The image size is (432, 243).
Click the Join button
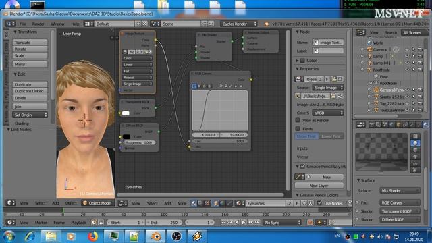point(30,107)
